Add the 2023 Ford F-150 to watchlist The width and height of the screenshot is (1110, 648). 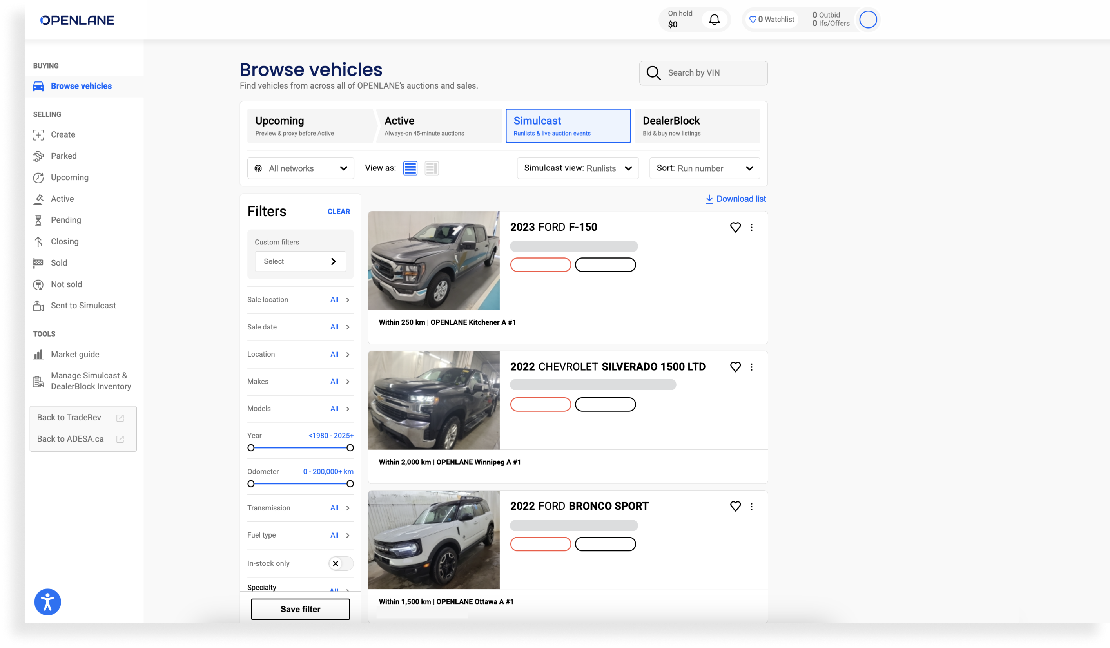[735, 228]
